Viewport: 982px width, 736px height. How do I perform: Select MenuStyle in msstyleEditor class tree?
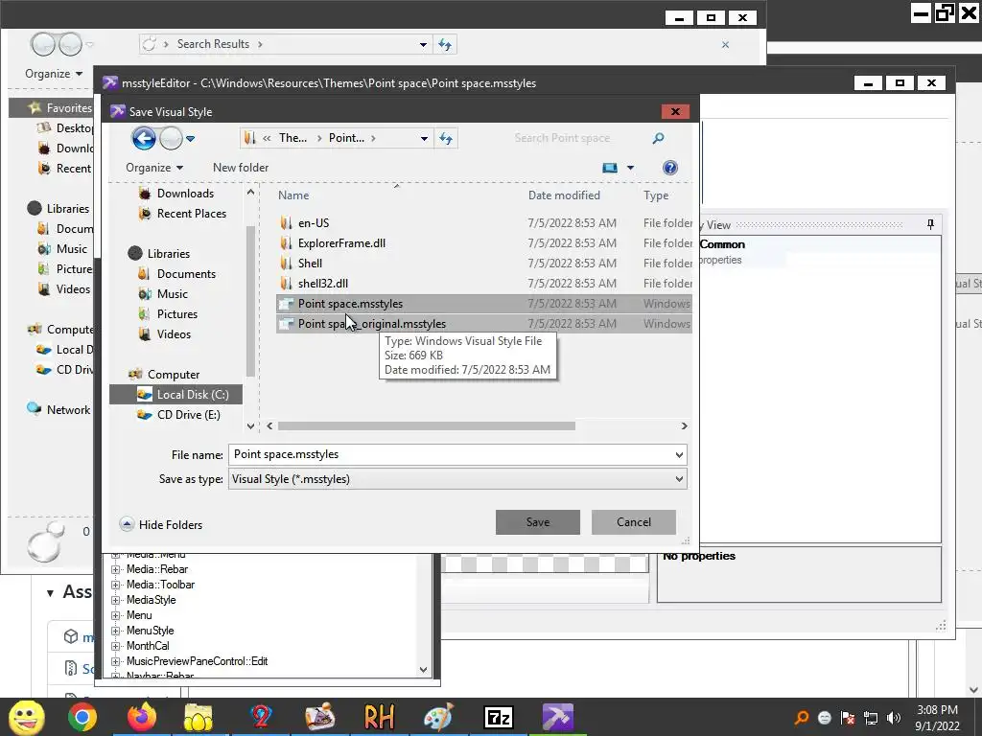coord(150,631)
